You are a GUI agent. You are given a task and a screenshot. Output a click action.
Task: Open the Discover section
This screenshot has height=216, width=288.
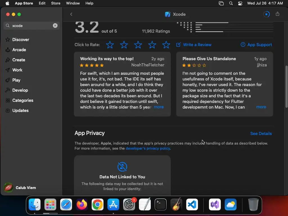point(21,39)
